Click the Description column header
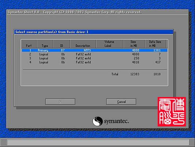 [83, 44]
